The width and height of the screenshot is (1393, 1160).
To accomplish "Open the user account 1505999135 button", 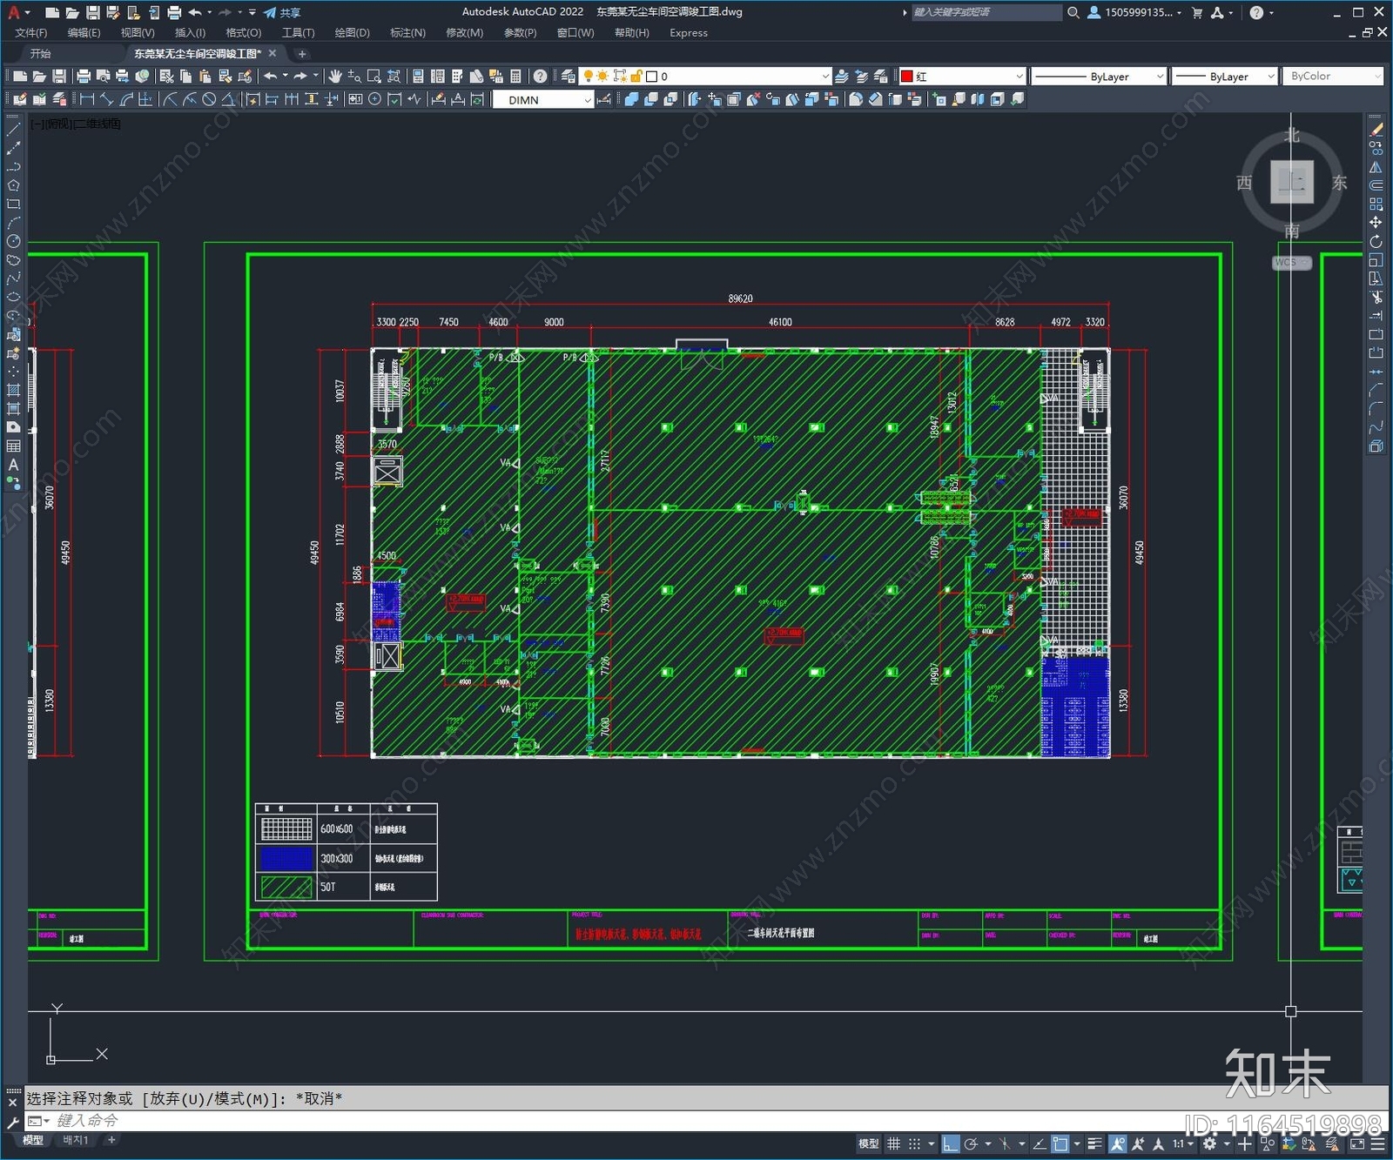I will pyautogui.click(x=1134, y=12).
